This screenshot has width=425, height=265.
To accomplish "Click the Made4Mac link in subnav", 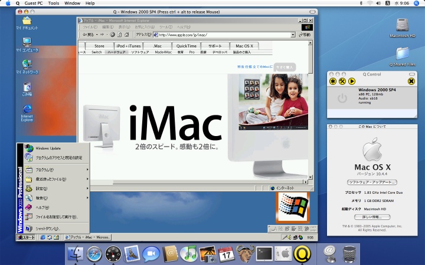I will (x=163, y=52).
